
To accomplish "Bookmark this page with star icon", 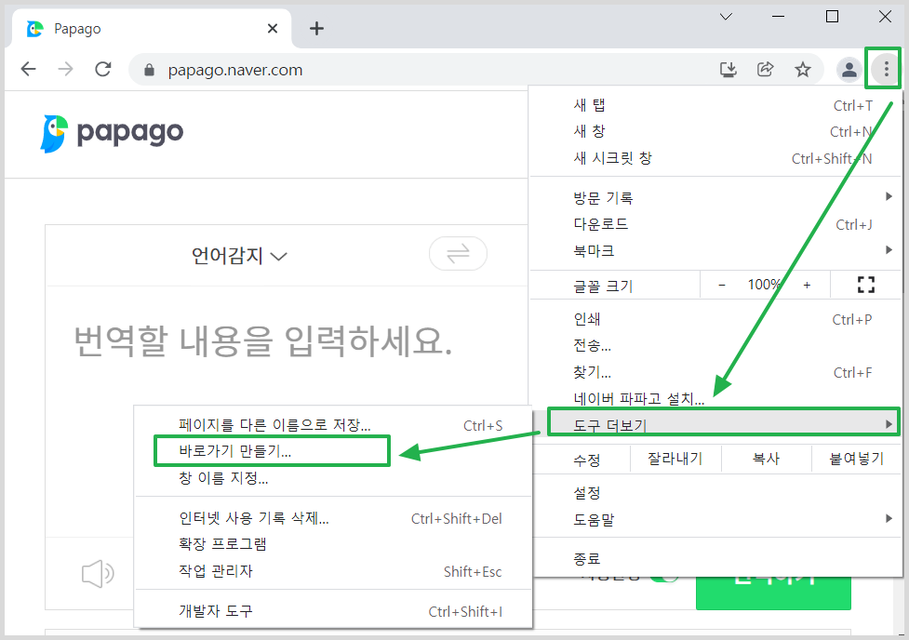I will coord(802,70).
